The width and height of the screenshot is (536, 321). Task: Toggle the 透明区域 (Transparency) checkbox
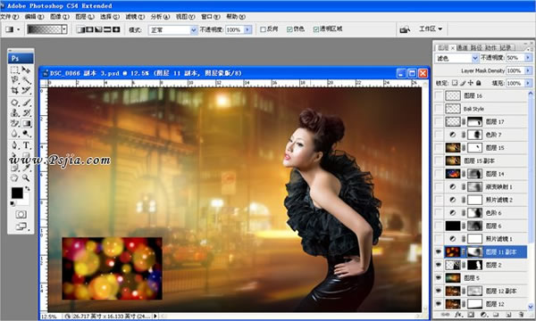(316, 29)
